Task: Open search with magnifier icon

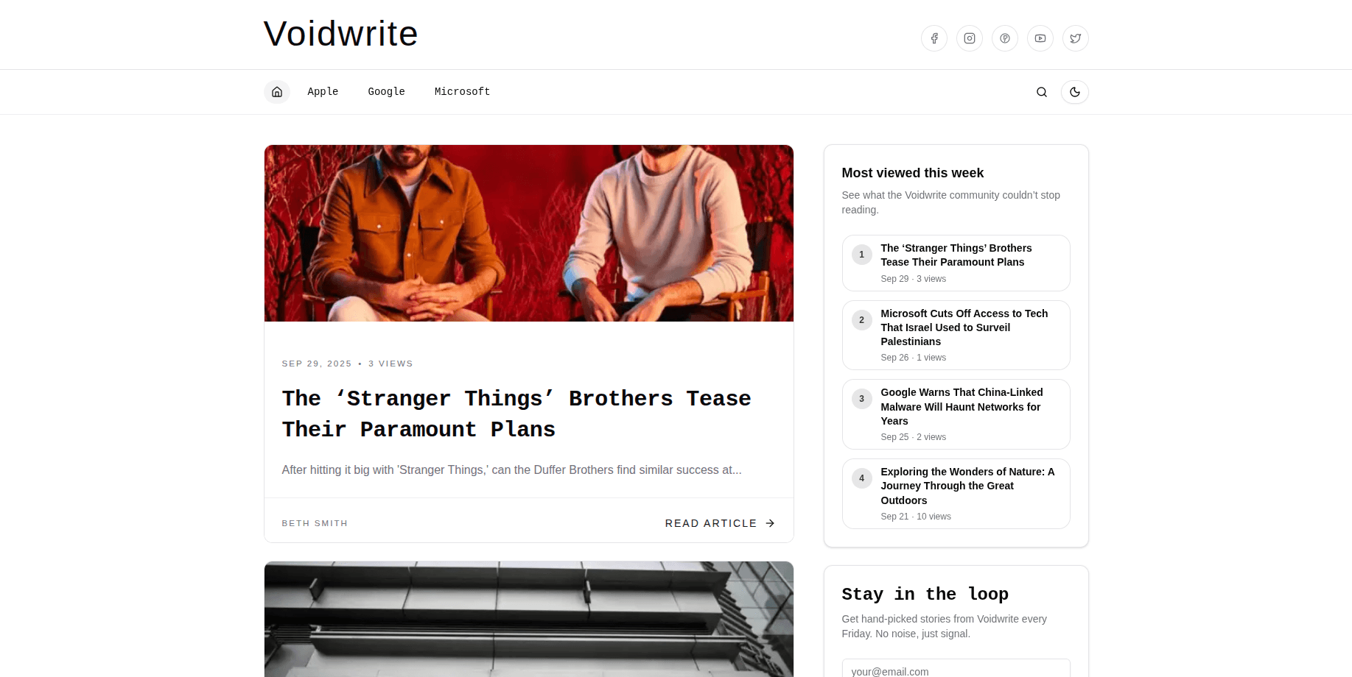Action: (x=1041, y=92)
